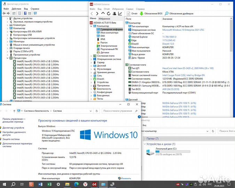Click refresh button in System address bar
Image resolution: width=235 pixels, height=188 pixels.
coord(97,111)
